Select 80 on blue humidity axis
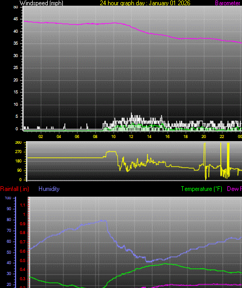Viewport: 242px width, 288px height. [9, 220]
